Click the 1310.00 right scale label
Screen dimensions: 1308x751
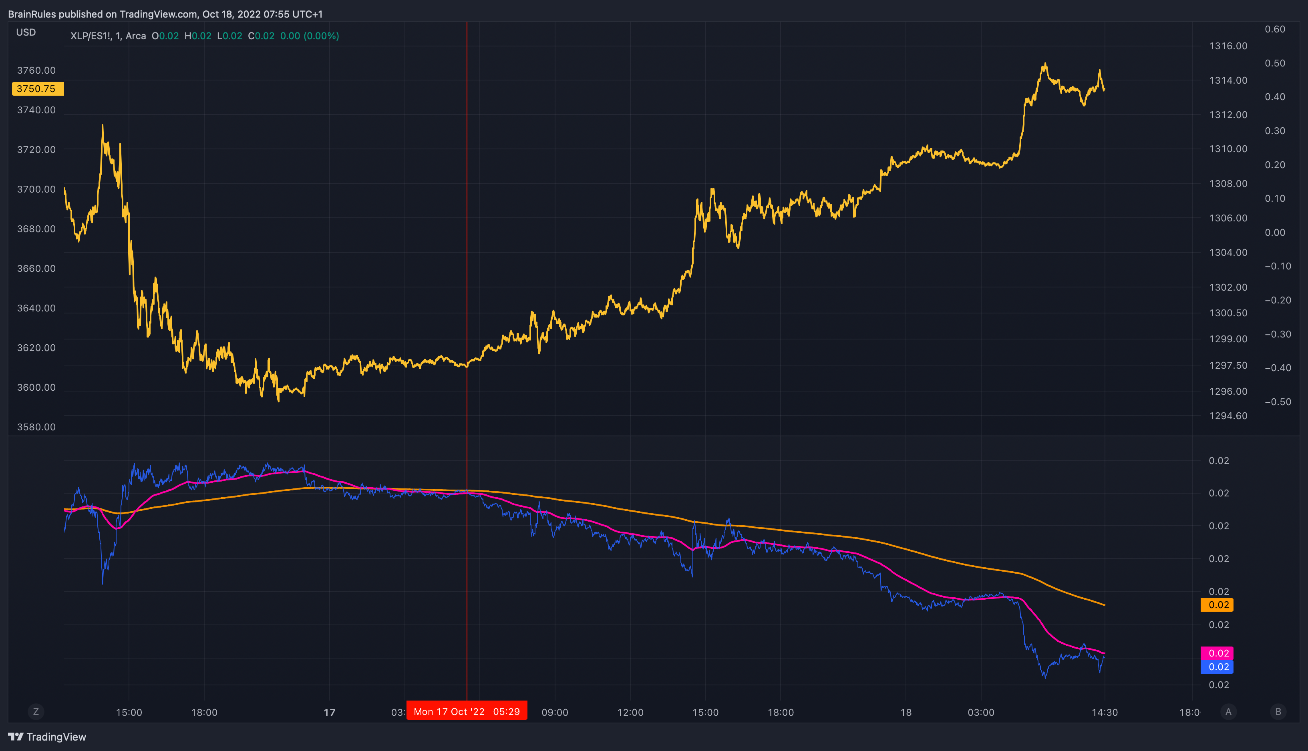tap(1228, 149)
